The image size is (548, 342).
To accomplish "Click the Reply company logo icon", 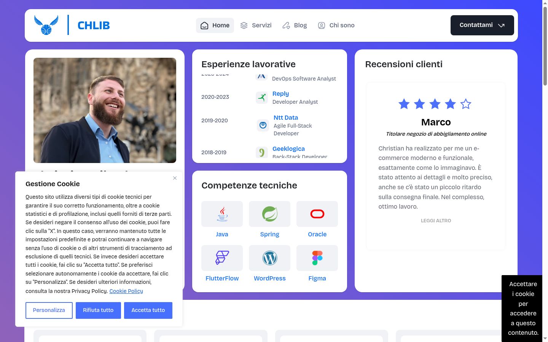I will 262,98.
